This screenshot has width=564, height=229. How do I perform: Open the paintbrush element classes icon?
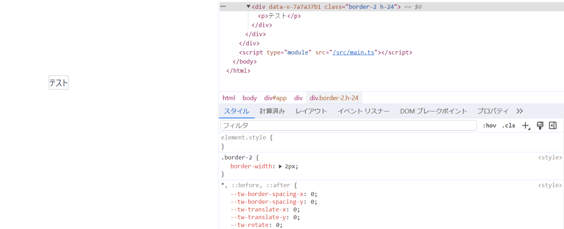[x=540, y=126]
